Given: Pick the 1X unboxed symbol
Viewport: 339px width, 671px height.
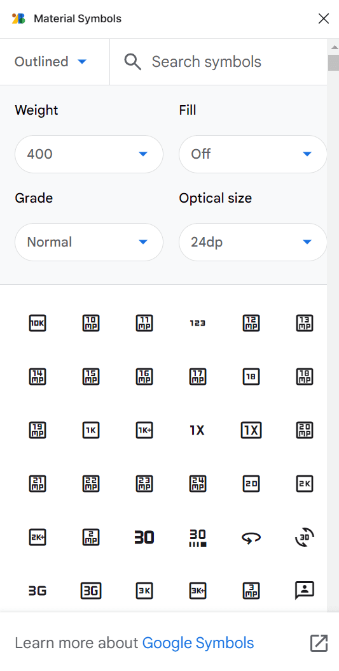Looking at the screenshot, I should click(197, 430).
